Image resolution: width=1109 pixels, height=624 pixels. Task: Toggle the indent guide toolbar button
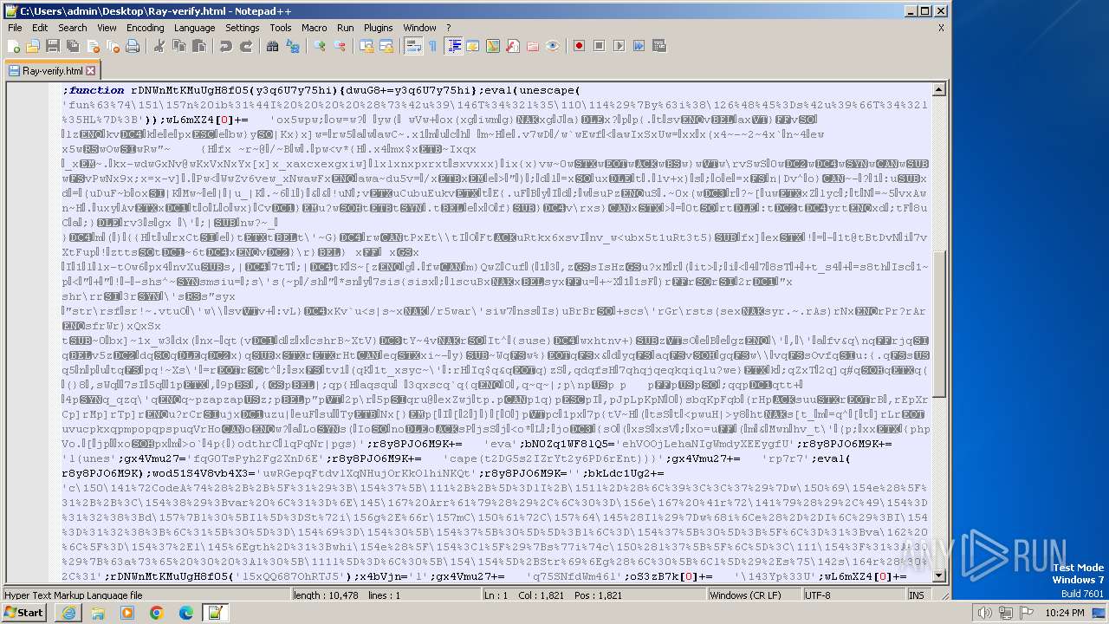tap(453, 46)
